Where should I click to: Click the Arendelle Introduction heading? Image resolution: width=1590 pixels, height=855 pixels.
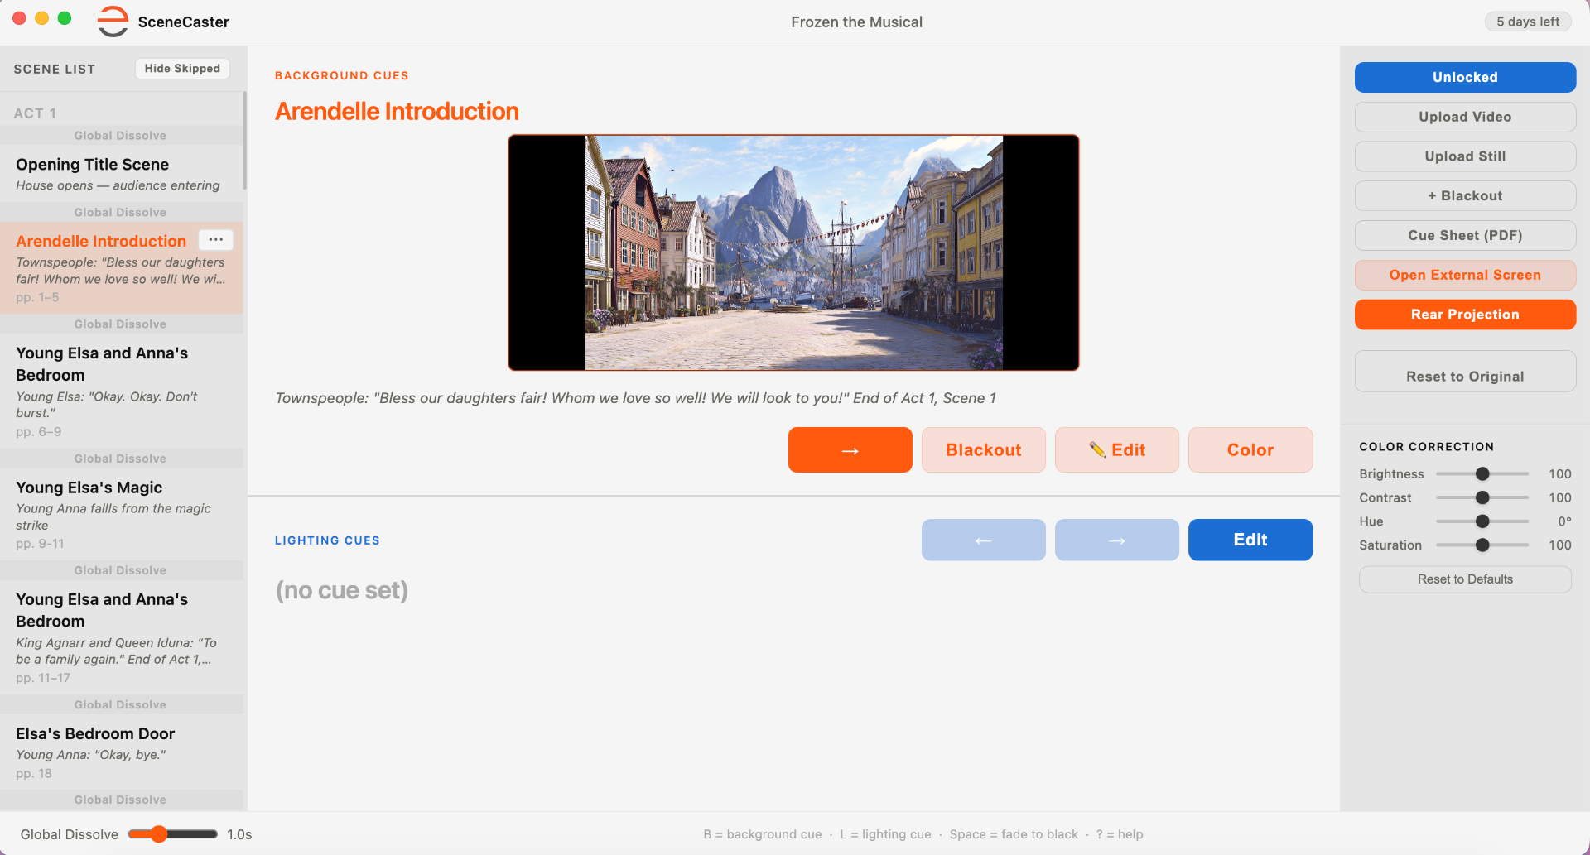[397, 112]
